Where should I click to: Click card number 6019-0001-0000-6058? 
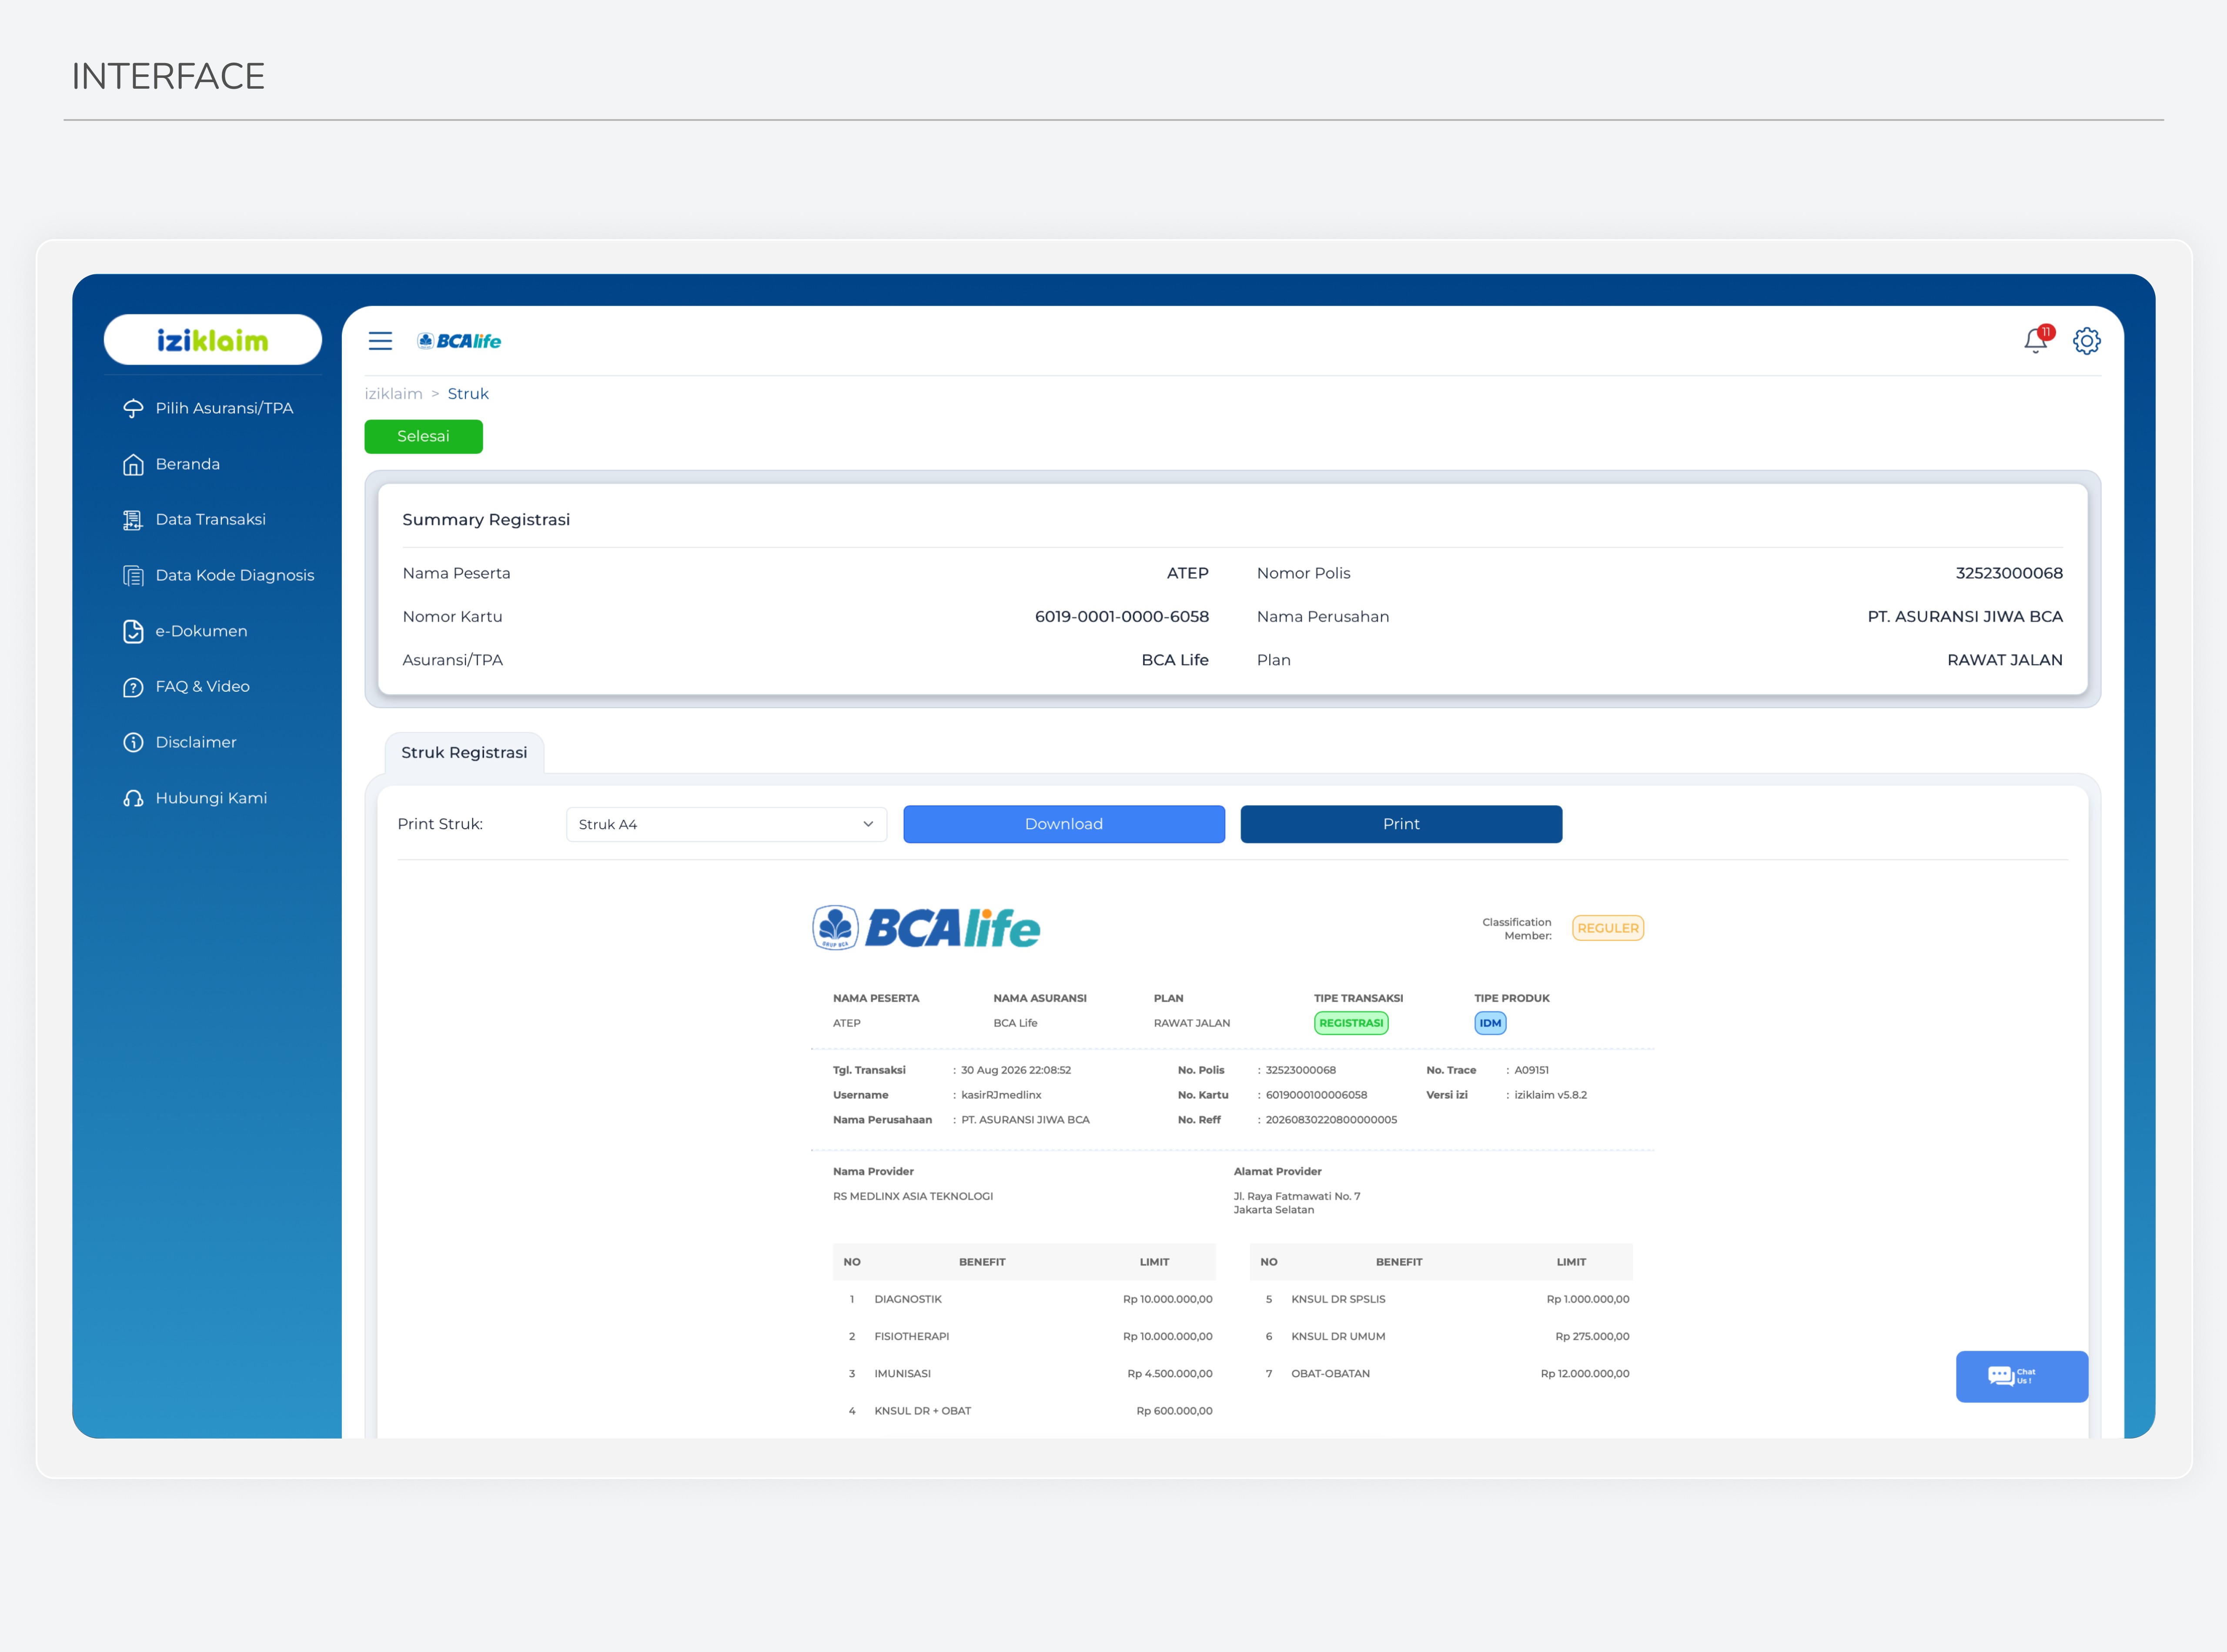coord(1121,616)
